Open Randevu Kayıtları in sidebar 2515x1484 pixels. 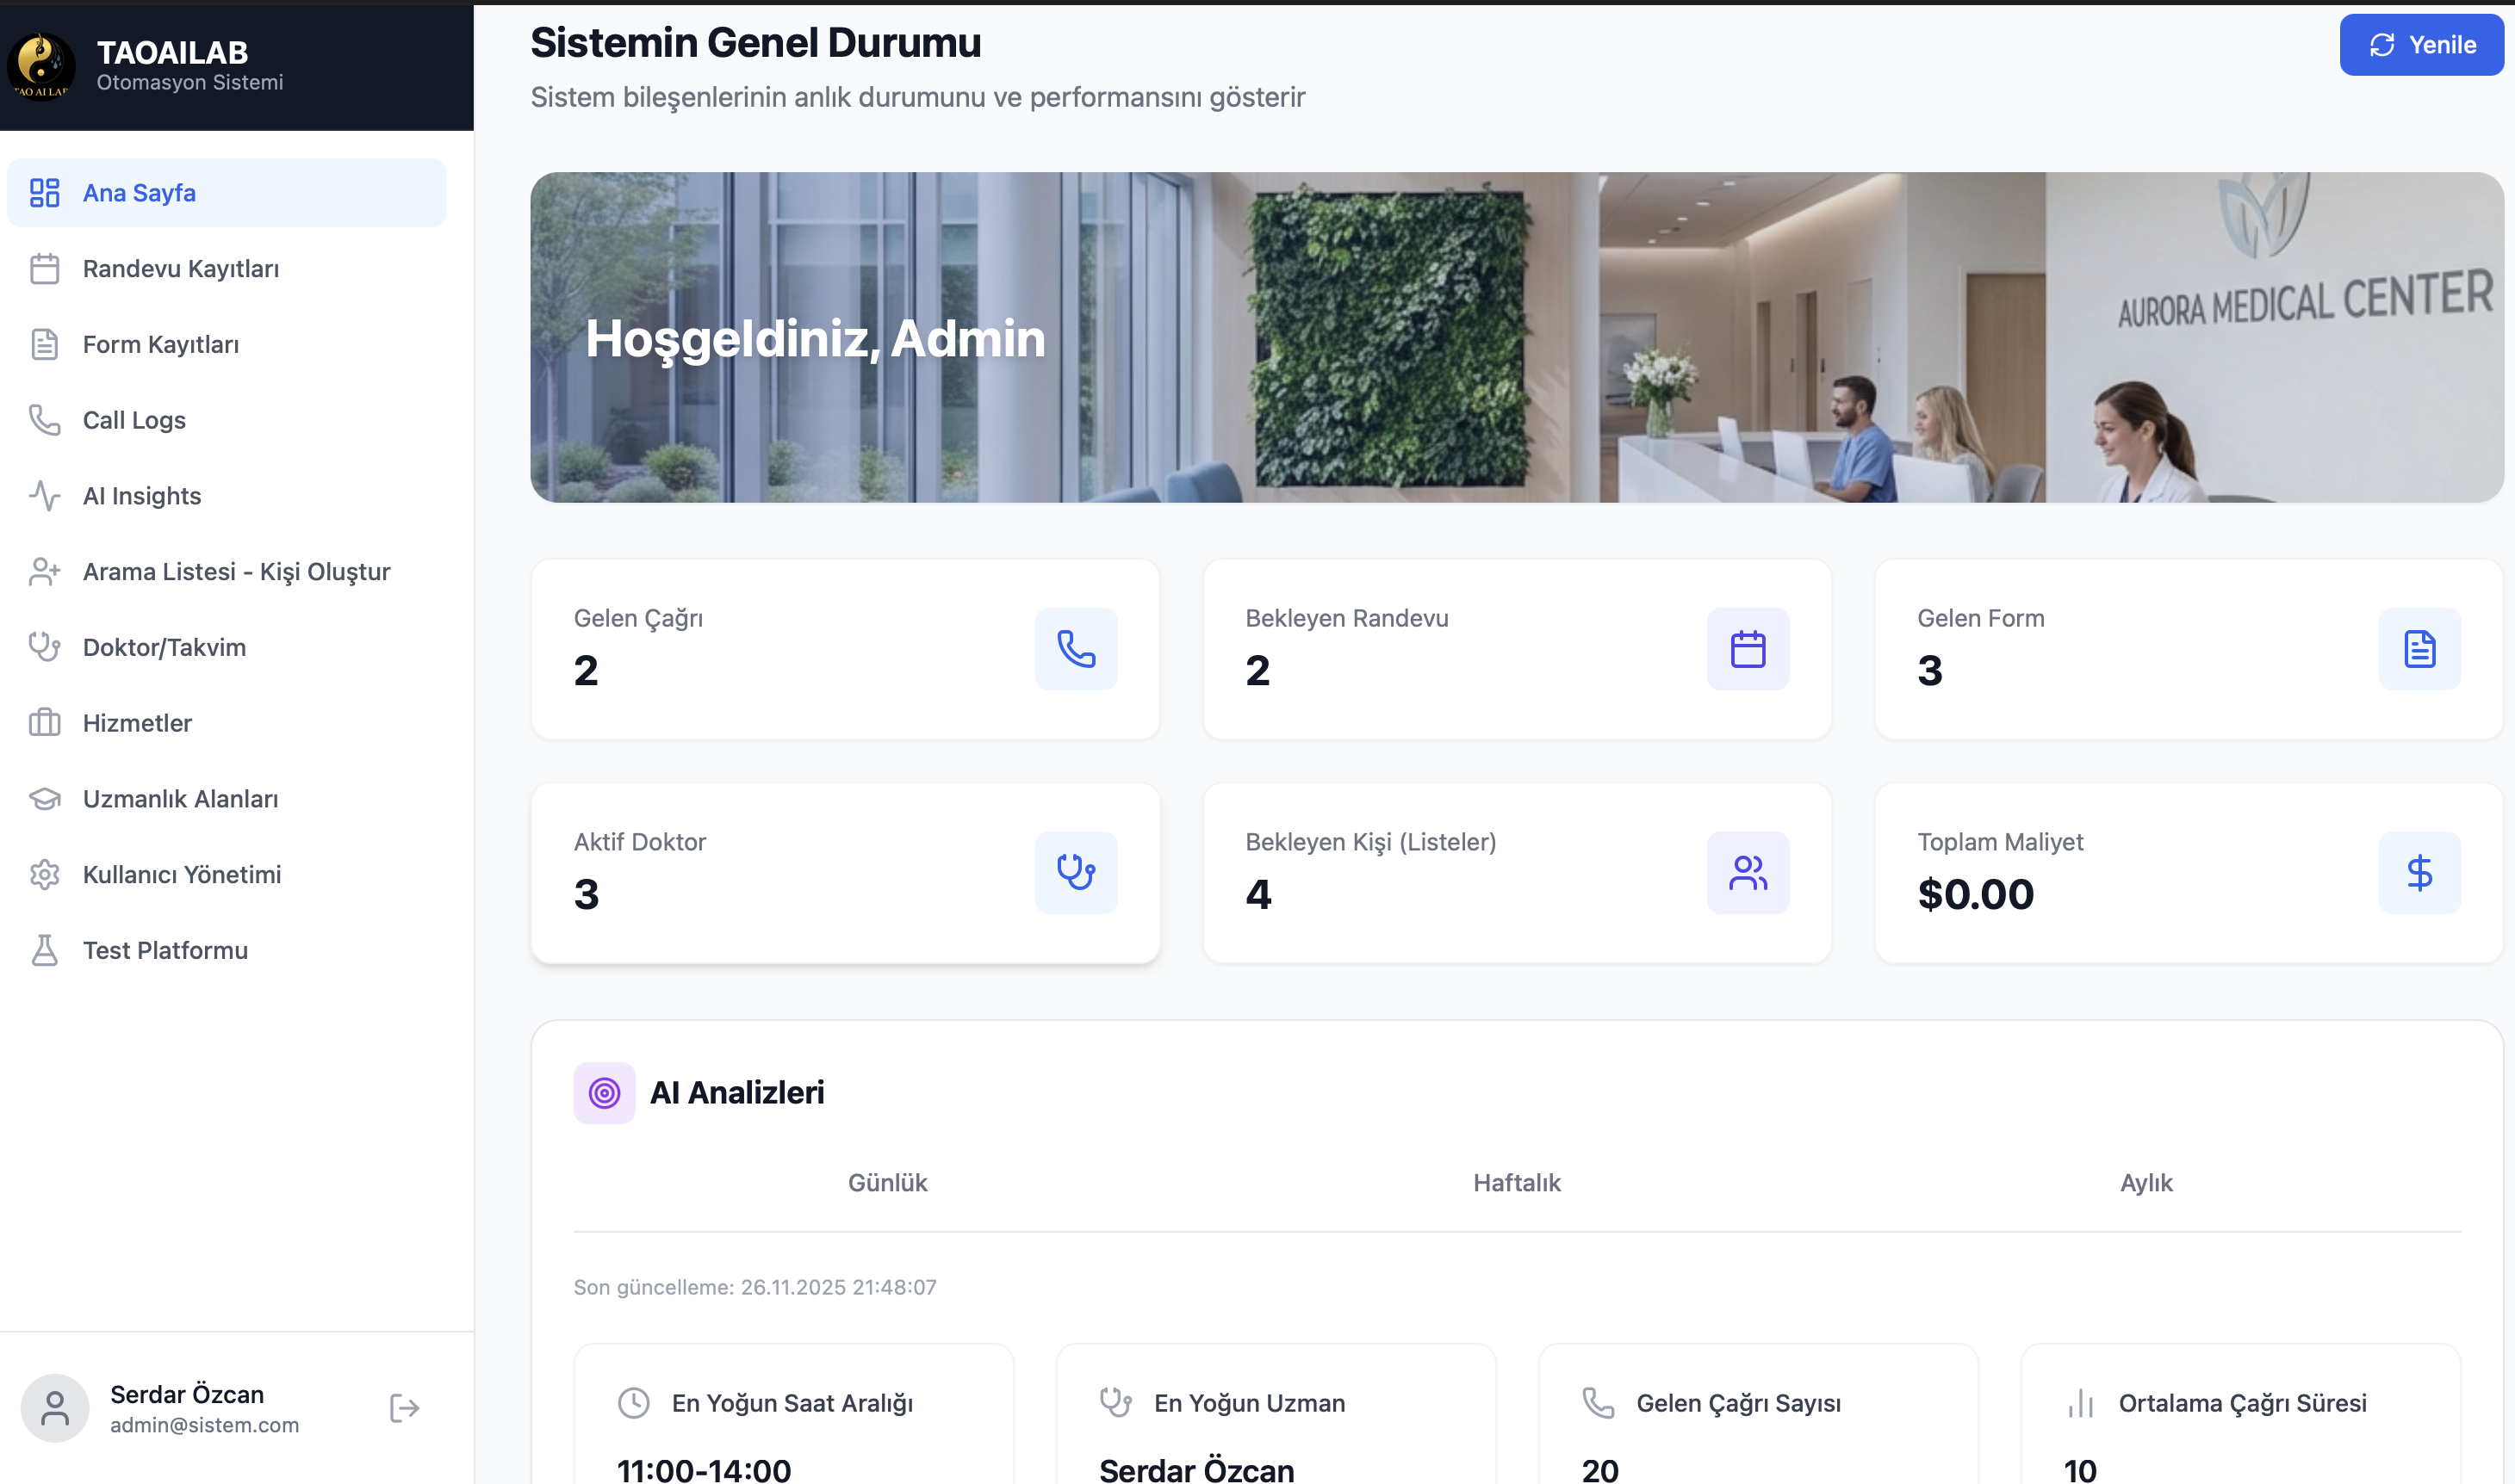click(180, 268)
